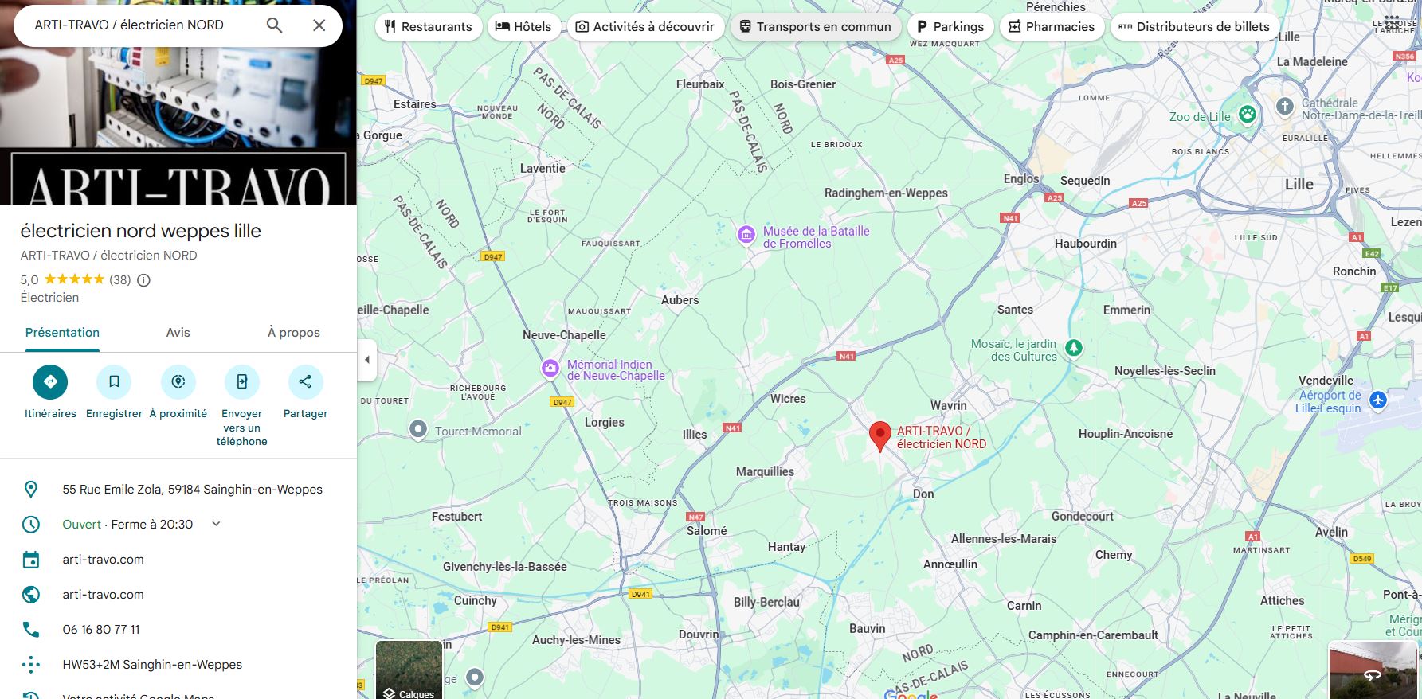This screenshot has height=699, width=1422.
Task: Switch to the Avis tab
Action: [178, 333]
